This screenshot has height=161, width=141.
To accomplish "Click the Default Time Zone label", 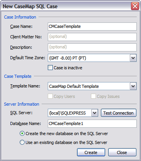I will [x=28, y=58].
